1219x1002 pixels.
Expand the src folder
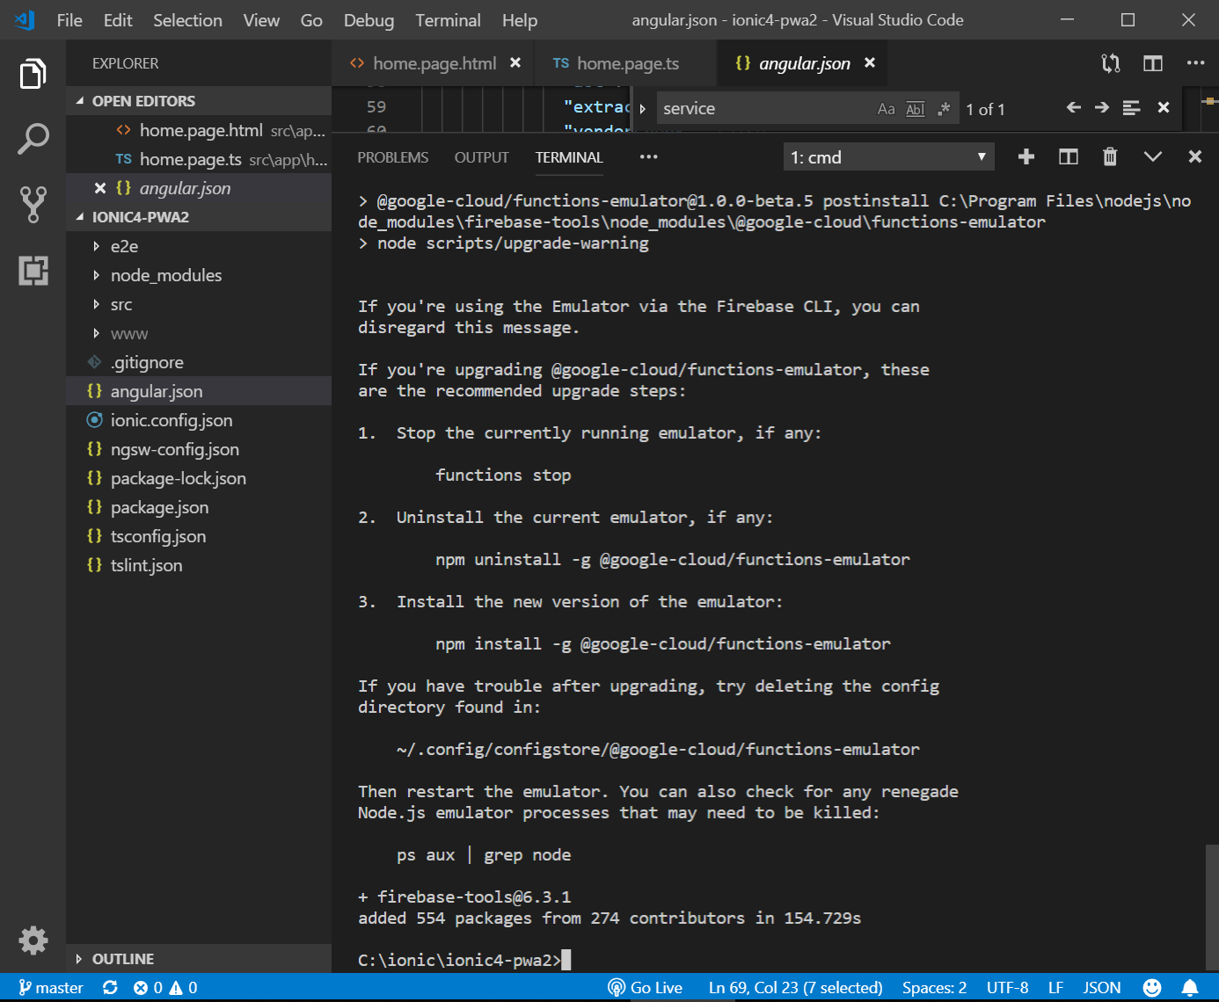point(199,304)
